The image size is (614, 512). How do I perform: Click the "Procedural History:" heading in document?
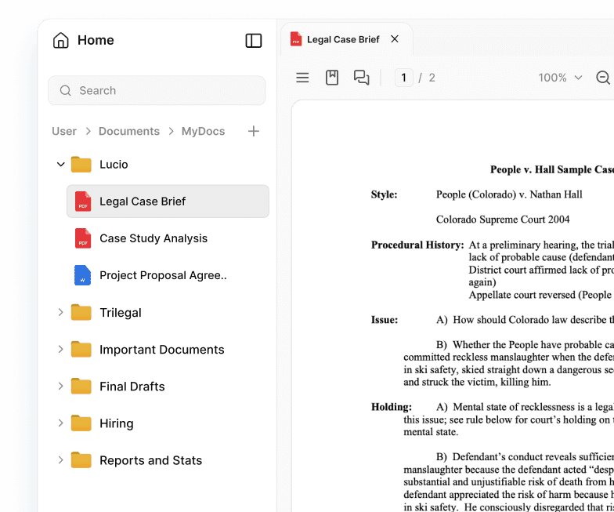(417, 245)
